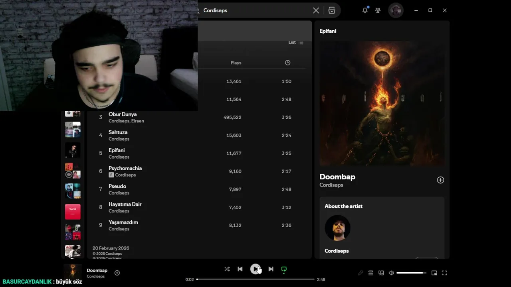The width and height of the screenshot is (511, 287).
Task: Click the 1:50 track duration
Action: pyautogui.click(x=286, y=81)
